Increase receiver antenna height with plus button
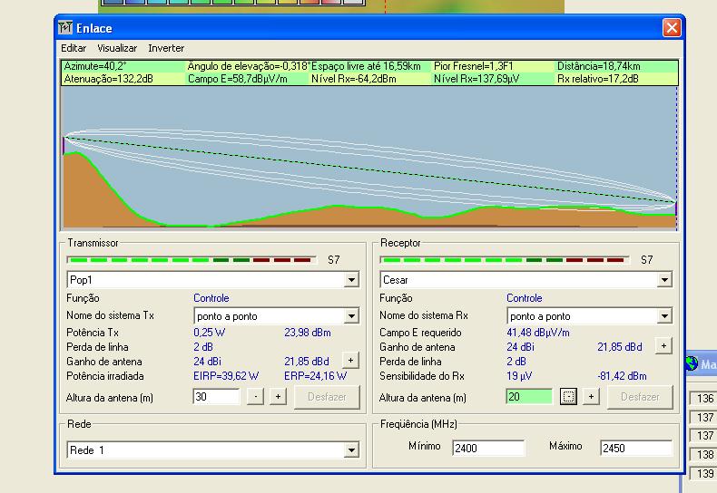 click(591, 397)
